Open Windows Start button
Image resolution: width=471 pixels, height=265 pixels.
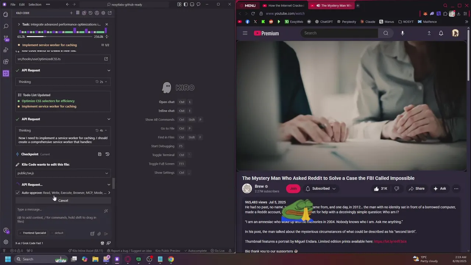8,259
